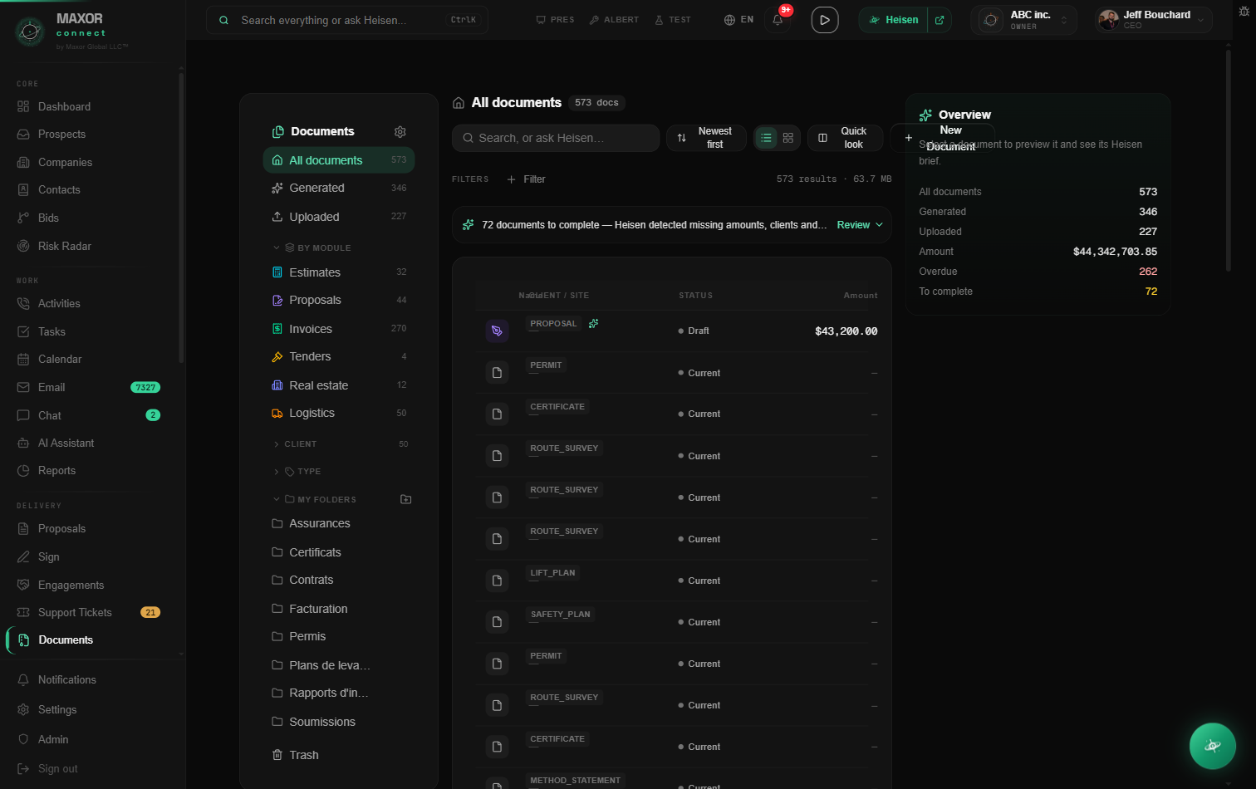Screen dimensions: 1256x789
Task: Open AI Assistant in the sidebar
Action: (x=90, y=443)
